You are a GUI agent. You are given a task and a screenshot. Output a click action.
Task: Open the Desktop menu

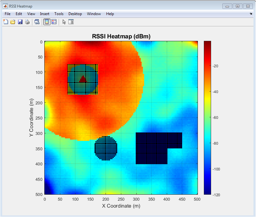coord(75,14)
